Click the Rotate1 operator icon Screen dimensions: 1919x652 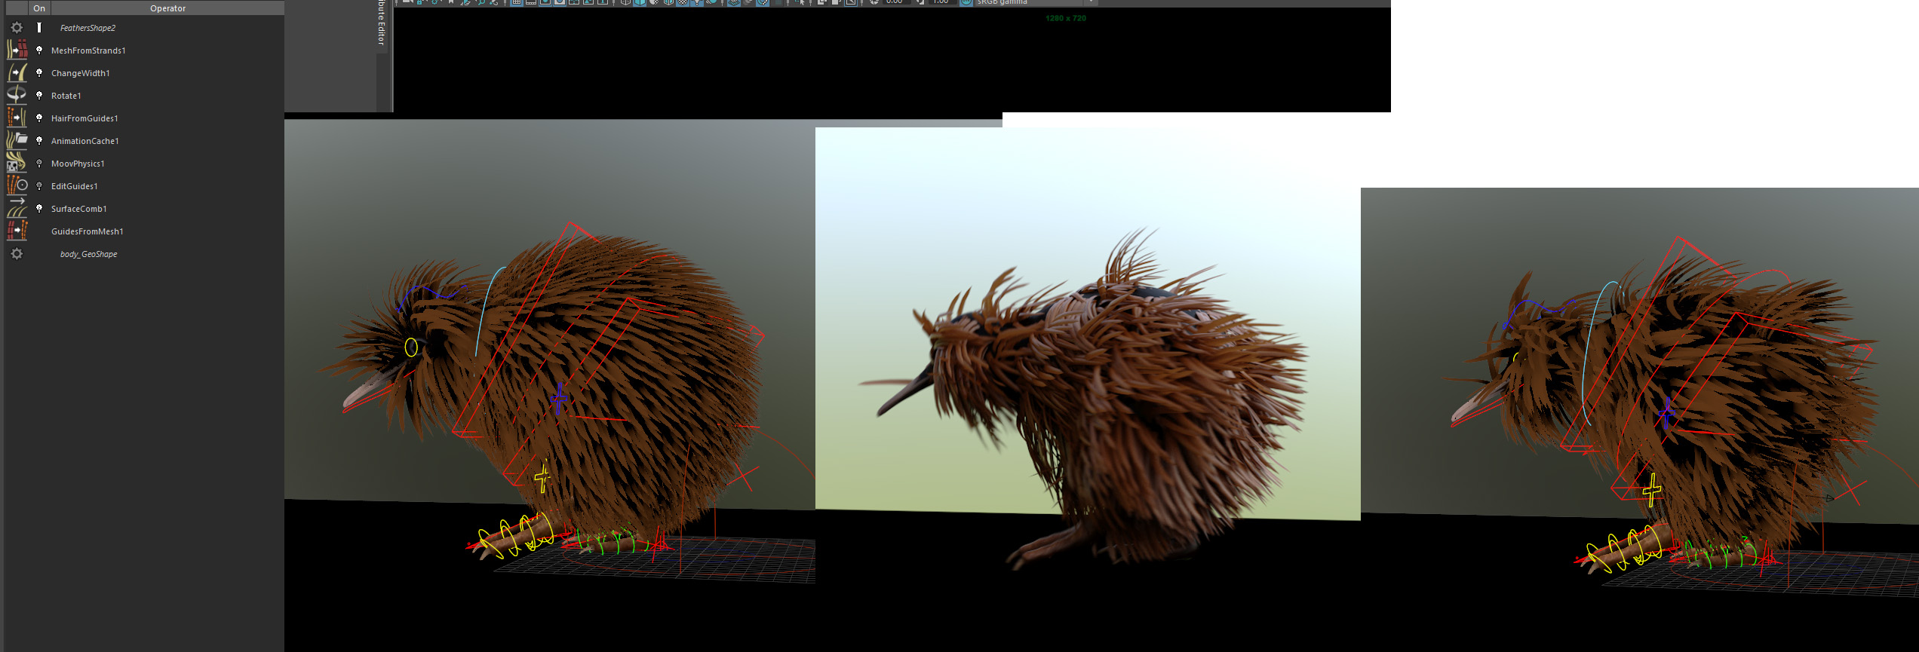[17, 96]
